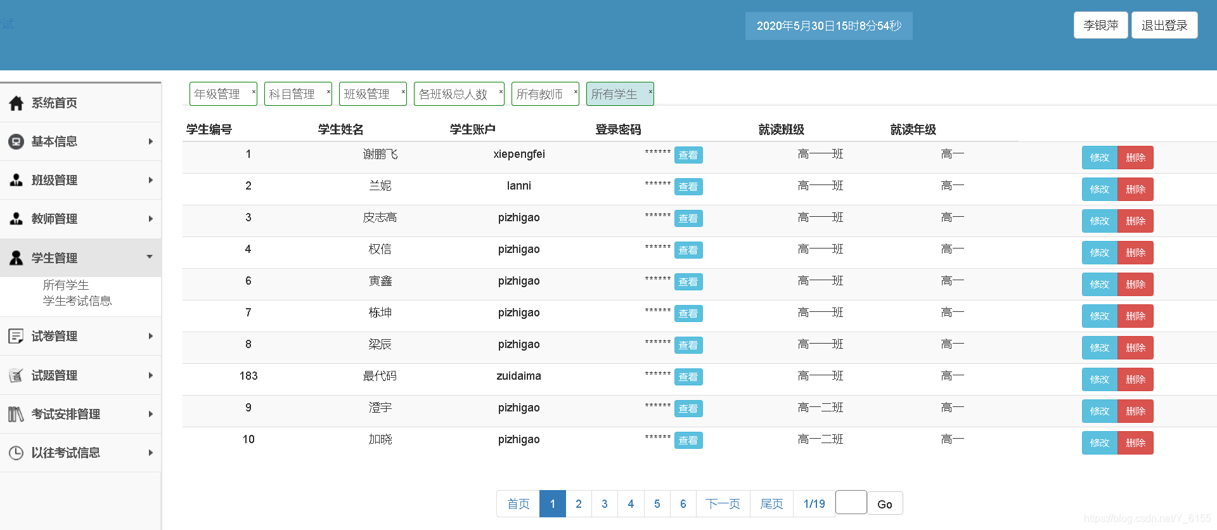View password for student 加晓
Image resolution: width=1217 pixels, height=530 pixels.
click(x=688, y=441)
